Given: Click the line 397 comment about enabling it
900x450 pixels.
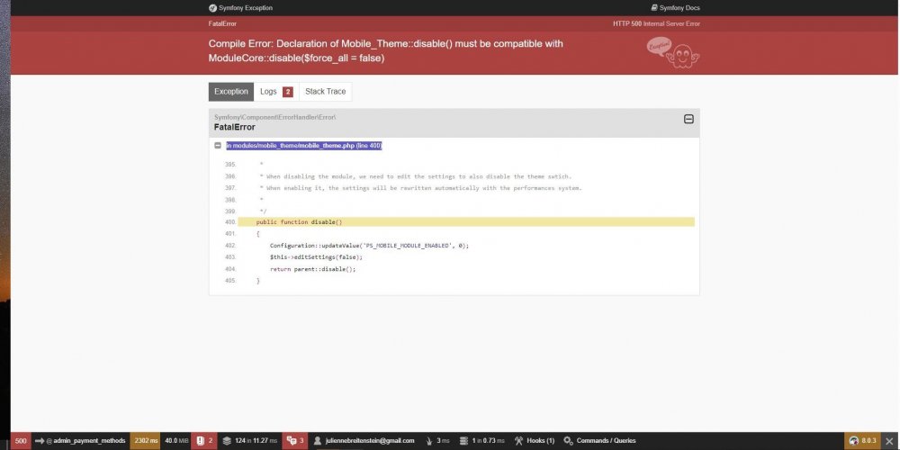Looking at the screenshot, I should tap(420, 188).
